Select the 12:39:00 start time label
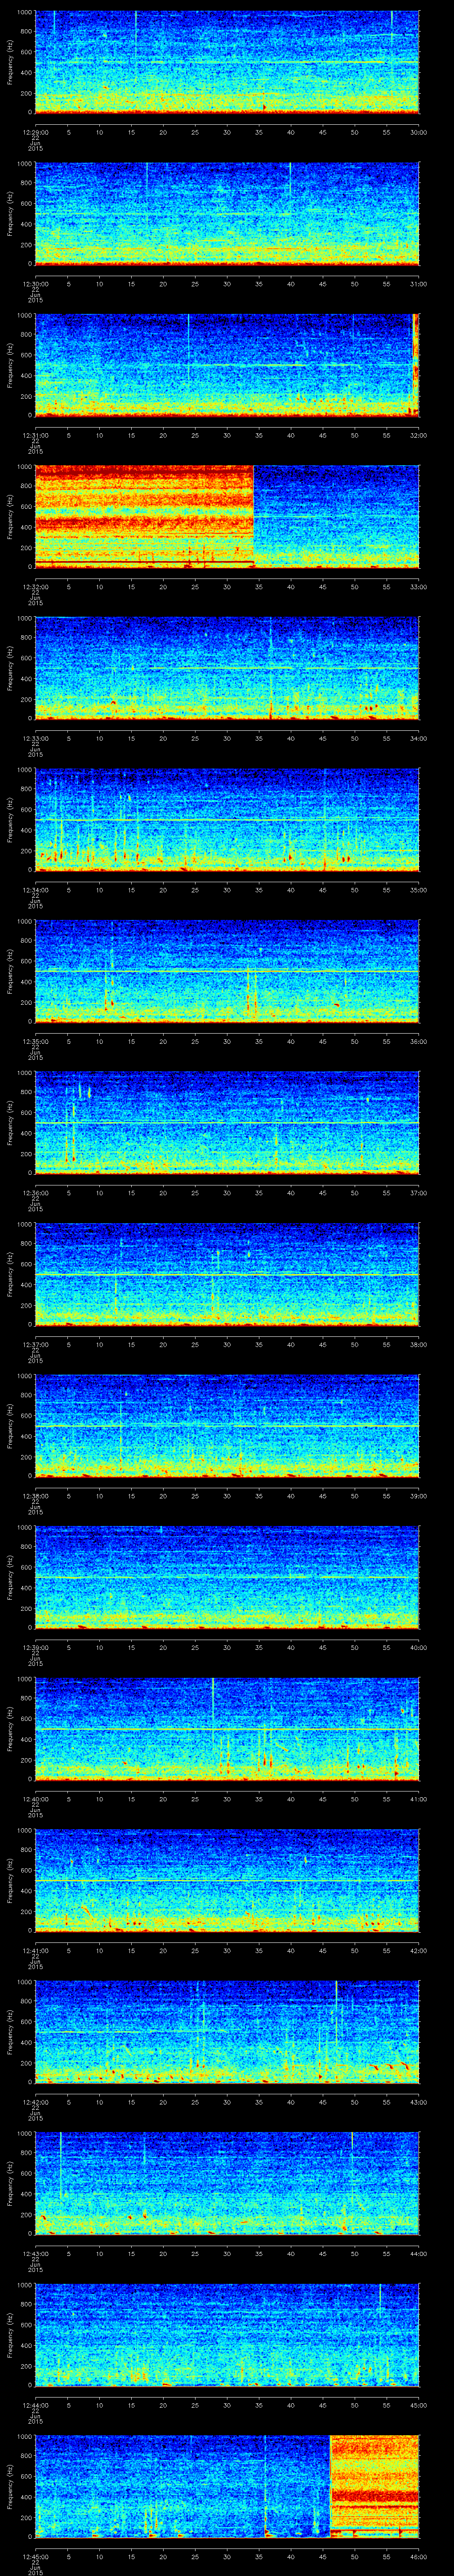 (x=35, y=1649)
